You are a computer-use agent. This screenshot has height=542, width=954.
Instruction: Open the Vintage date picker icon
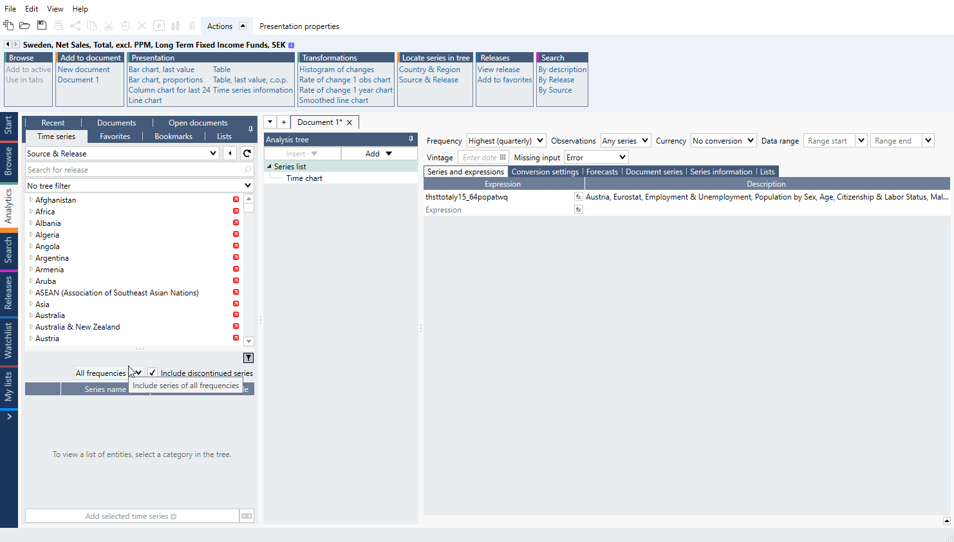[503, 157]
